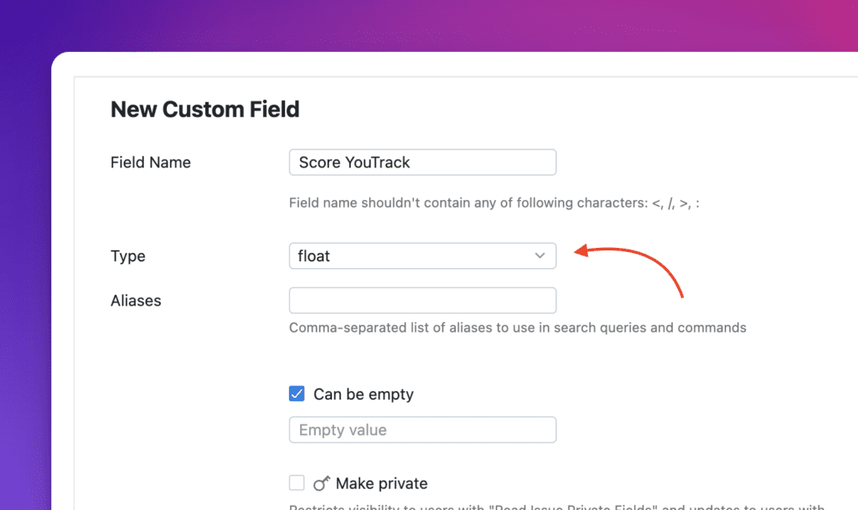Click the chevron arrow on the Type selector
This screenshot has height=510, width=858.
pos(540,255)
